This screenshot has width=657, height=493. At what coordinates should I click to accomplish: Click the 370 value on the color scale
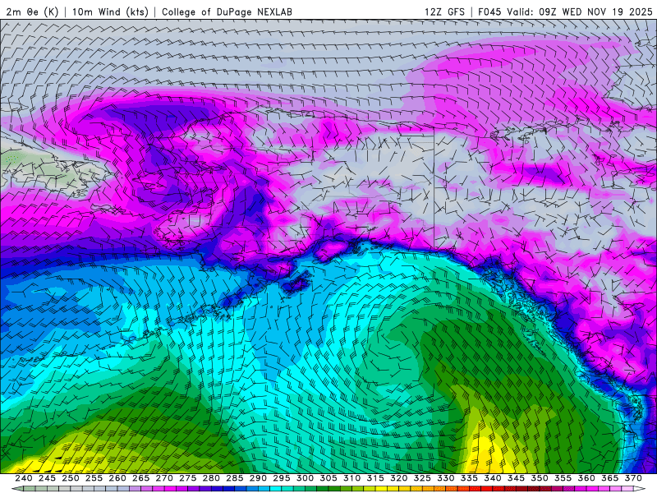click(x=633, y=478)
